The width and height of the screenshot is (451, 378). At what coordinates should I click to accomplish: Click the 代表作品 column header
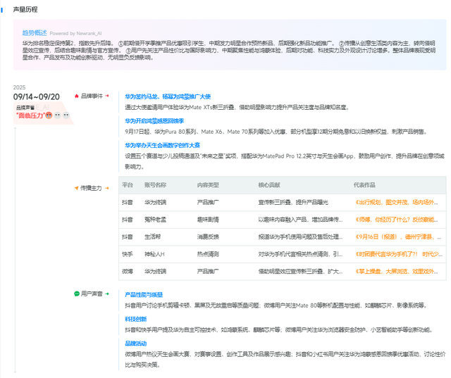pyautogui.click(x=364, y=185)
